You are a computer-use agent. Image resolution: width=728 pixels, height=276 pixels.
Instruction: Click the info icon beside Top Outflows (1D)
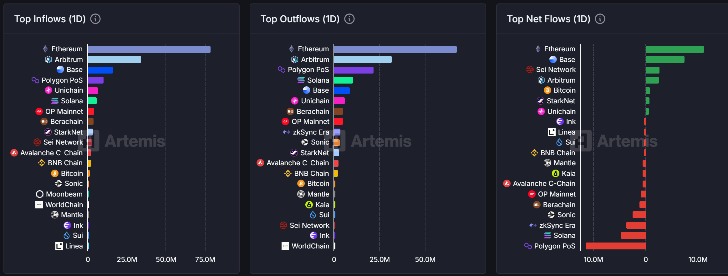coord(349,19)
